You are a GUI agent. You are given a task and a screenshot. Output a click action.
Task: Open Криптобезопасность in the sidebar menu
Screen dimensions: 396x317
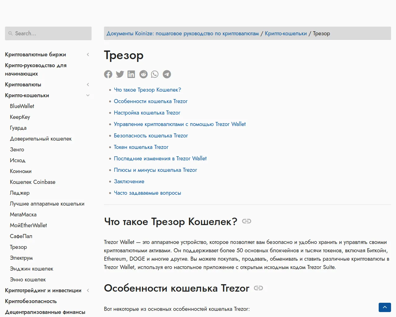point(31,301)
